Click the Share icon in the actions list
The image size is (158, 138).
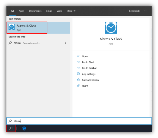(x=78, y=86)
